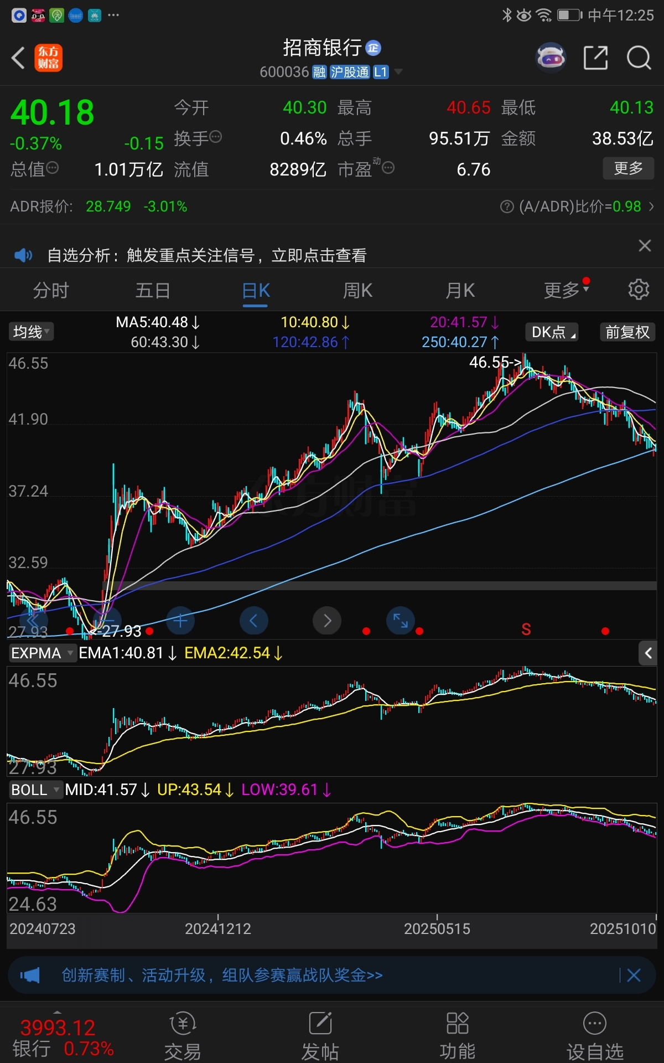The image size is (664, 1063).
Task: Tap the megaphone icon in promo banner
Action: [x=30, y=975]
